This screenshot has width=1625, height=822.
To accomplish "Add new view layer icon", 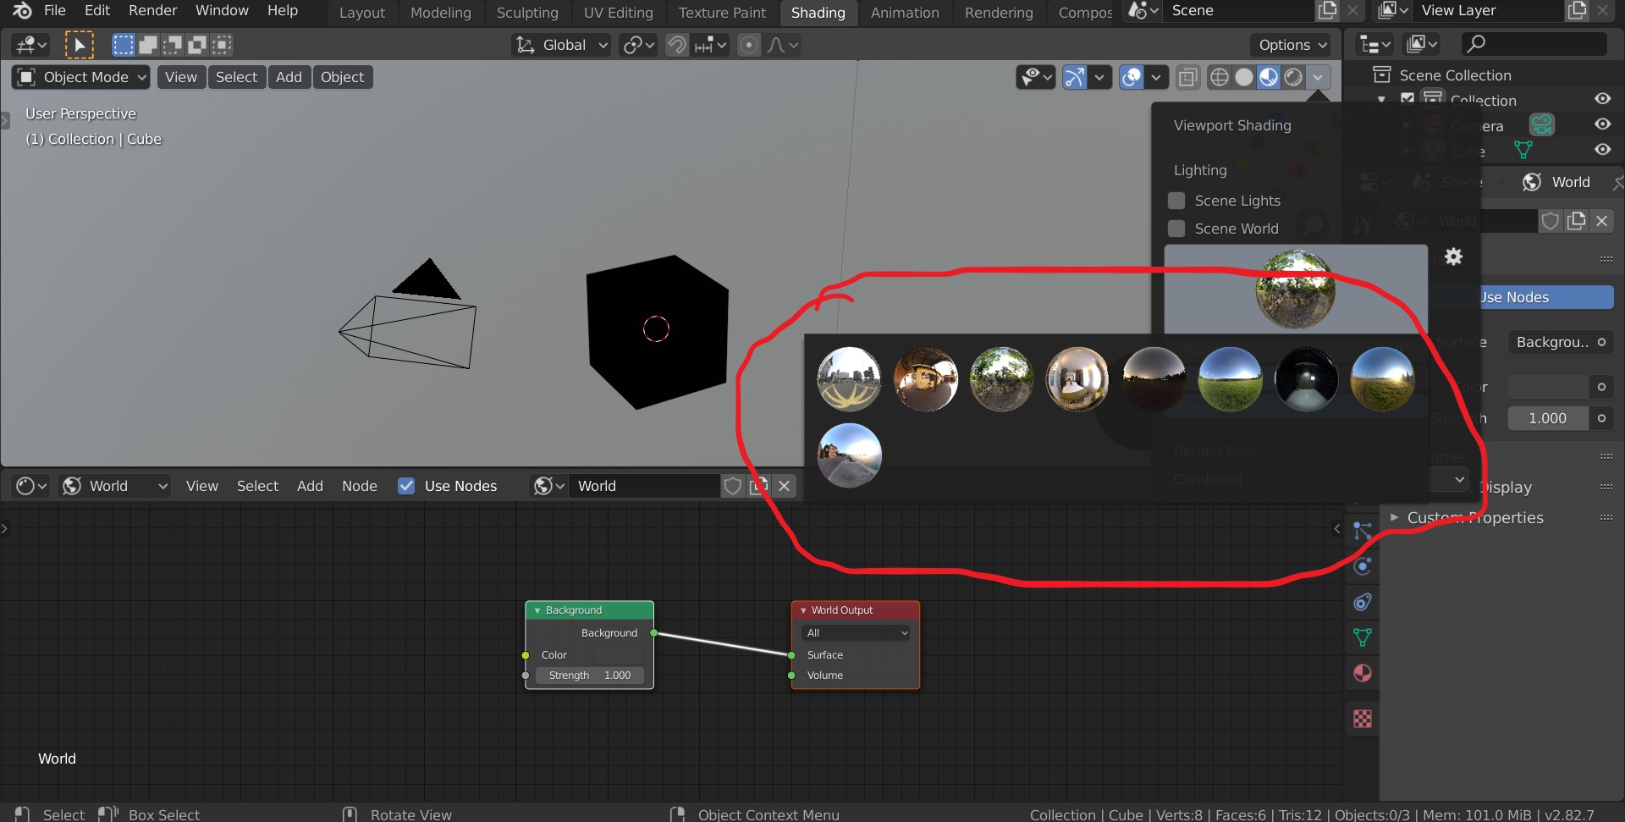I will (1577, 10).
